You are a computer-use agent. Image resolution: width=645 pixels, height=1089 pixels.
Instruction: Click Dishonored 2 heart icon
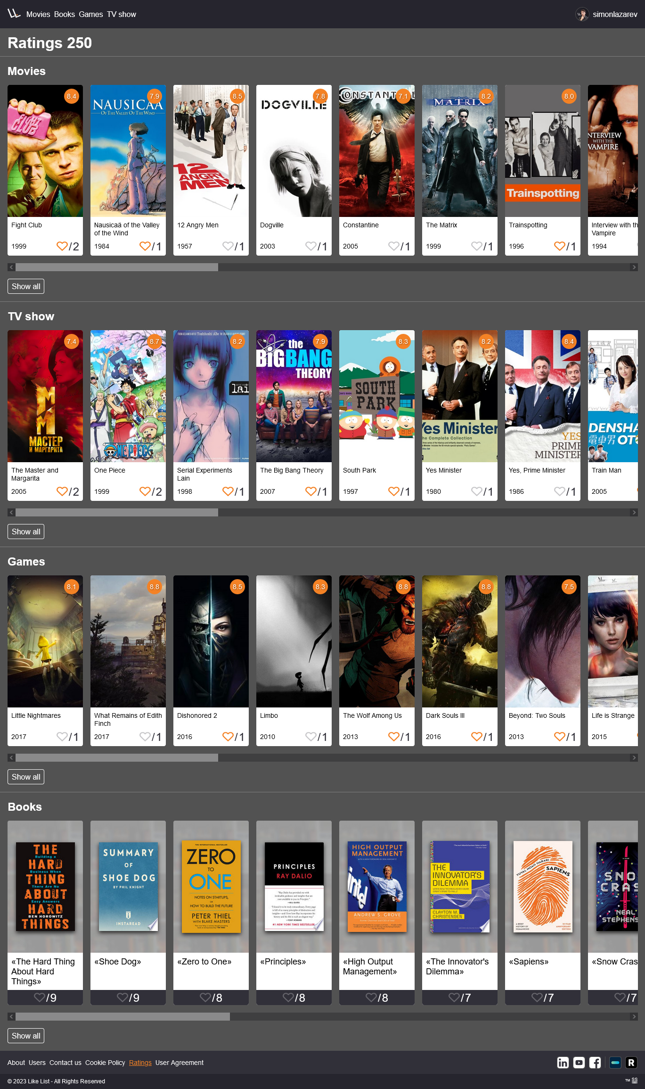click(228, 736)
